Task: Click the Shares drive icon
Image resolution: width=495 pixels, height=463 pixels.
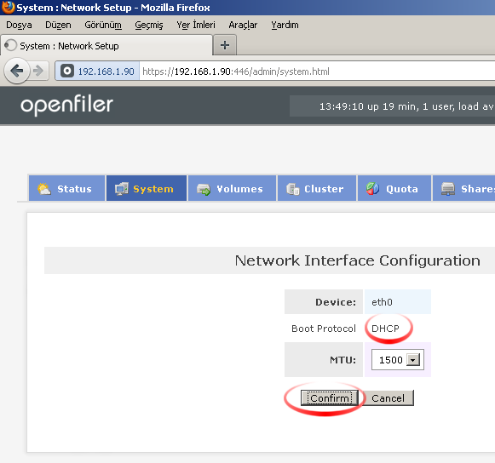Action: click(x=448, y=189)
